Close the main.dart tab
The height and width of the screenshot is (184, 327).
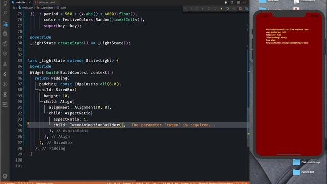click(30, 2)
